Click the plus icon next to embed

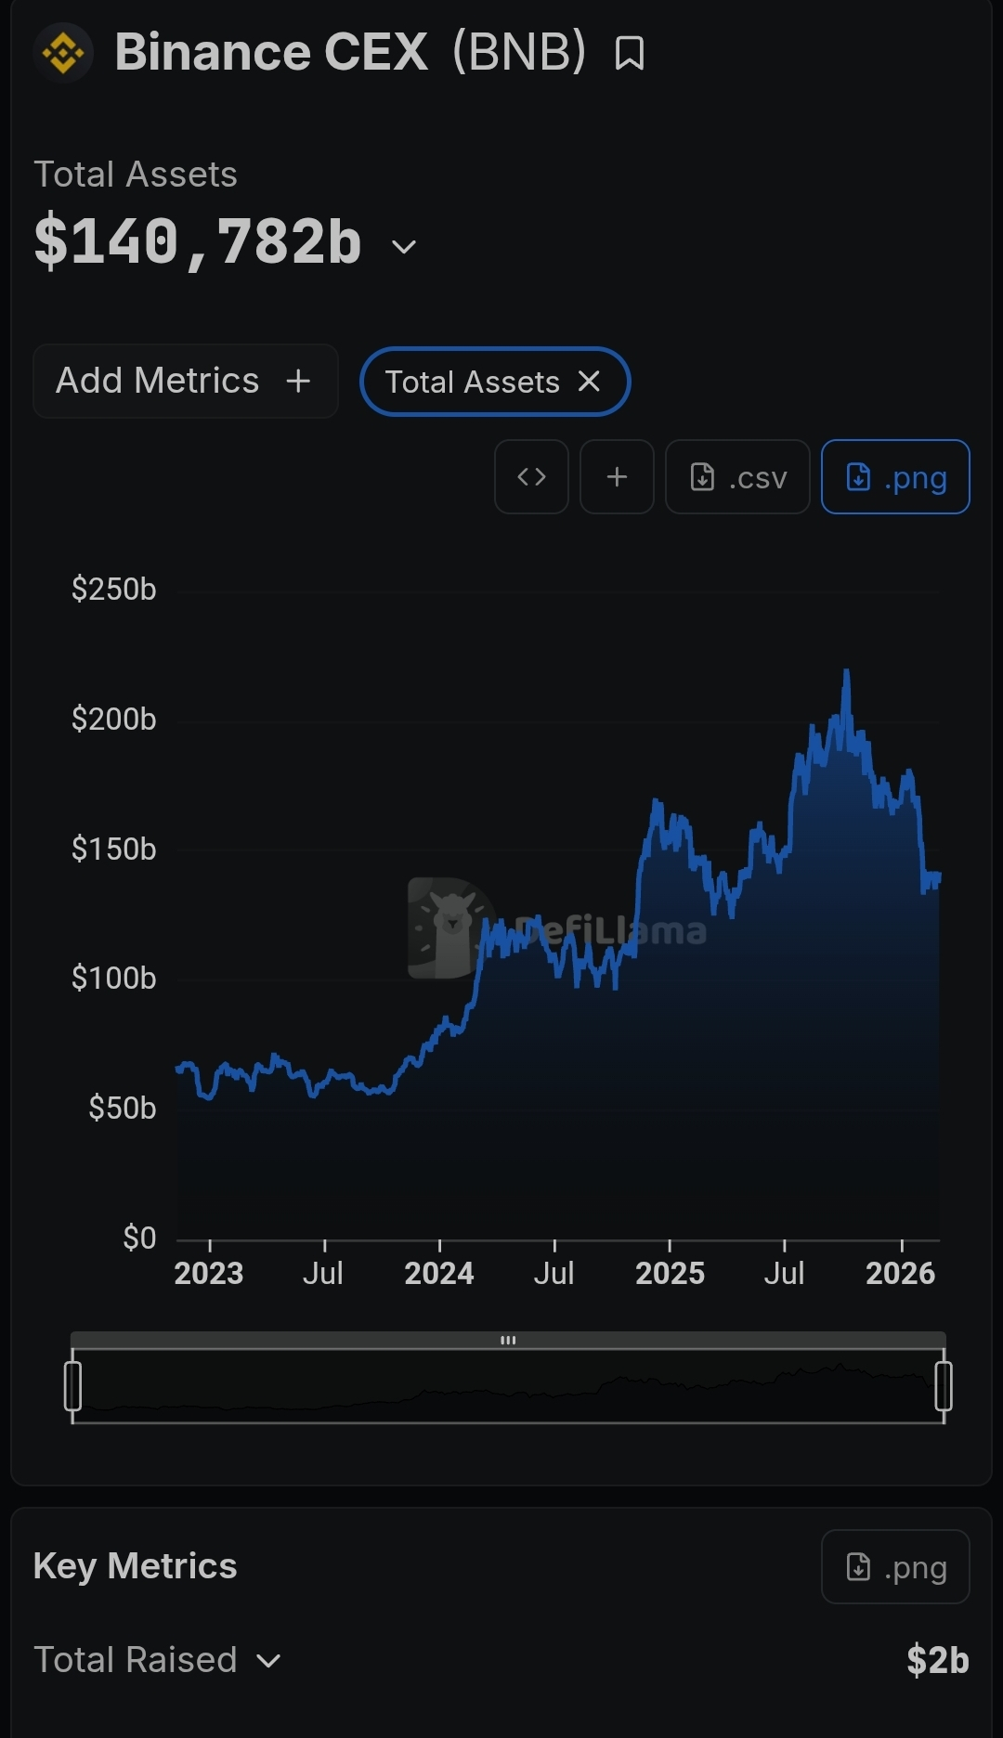[x=617, y=476]
